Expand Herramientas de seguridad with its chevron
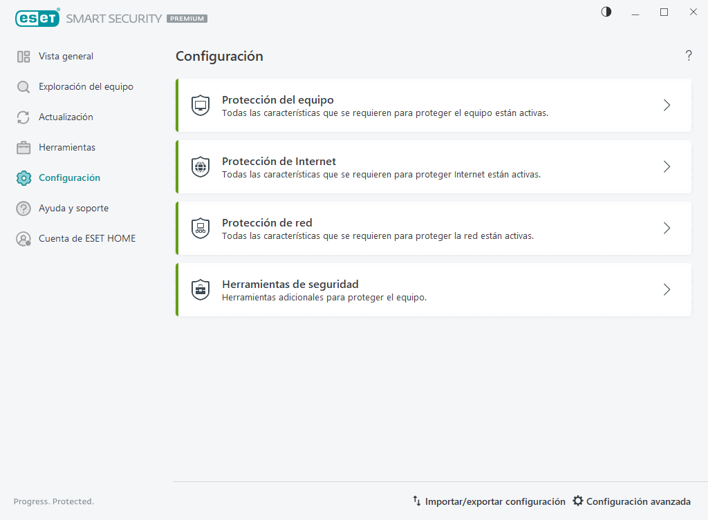The image size is (708, 520). [x=667, y=290]
